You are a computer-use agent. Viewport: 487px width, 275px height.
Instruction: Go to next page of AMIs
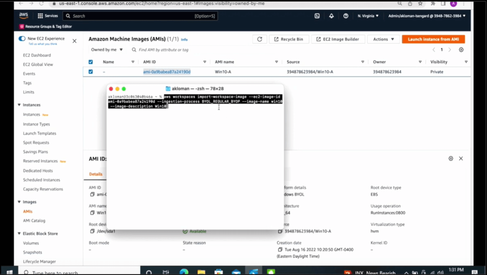point(449,49)
